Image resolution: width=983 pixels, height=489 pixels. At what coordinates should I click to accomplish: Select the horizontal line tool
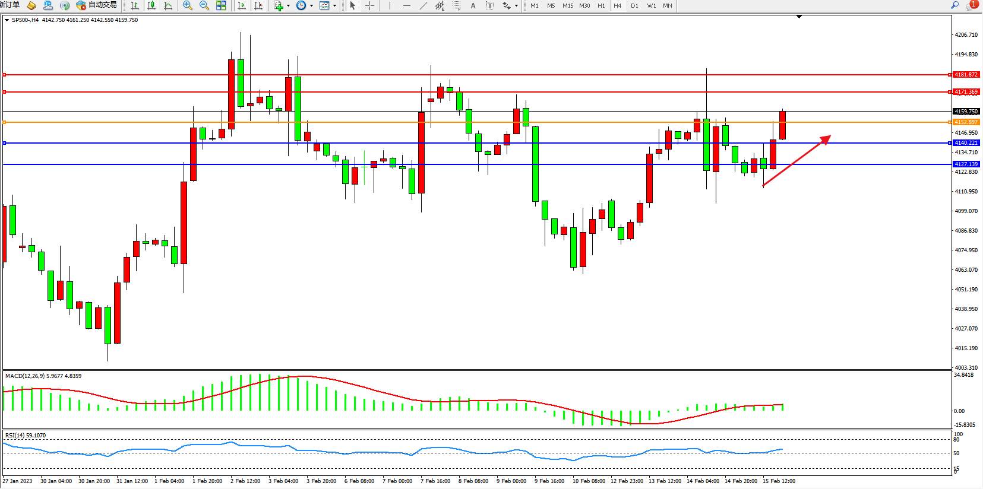point(406,5)
